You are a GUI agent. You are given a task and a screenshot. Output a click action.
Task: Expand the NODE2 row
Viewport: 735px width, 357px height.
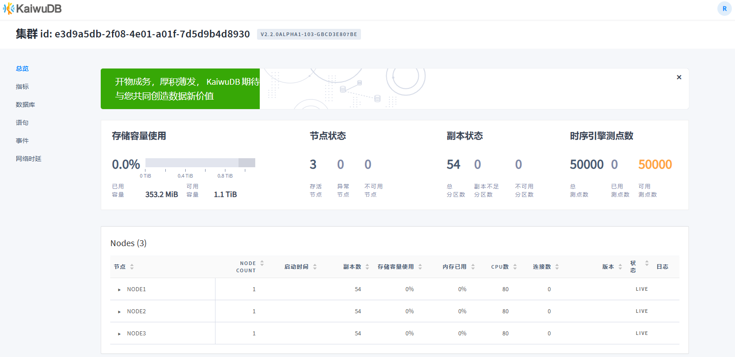click(119, 311)
